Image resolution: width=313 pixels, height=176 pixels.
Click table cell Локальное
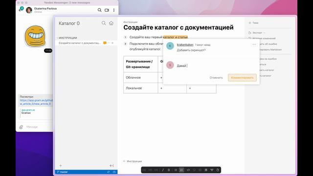(140, 88)
